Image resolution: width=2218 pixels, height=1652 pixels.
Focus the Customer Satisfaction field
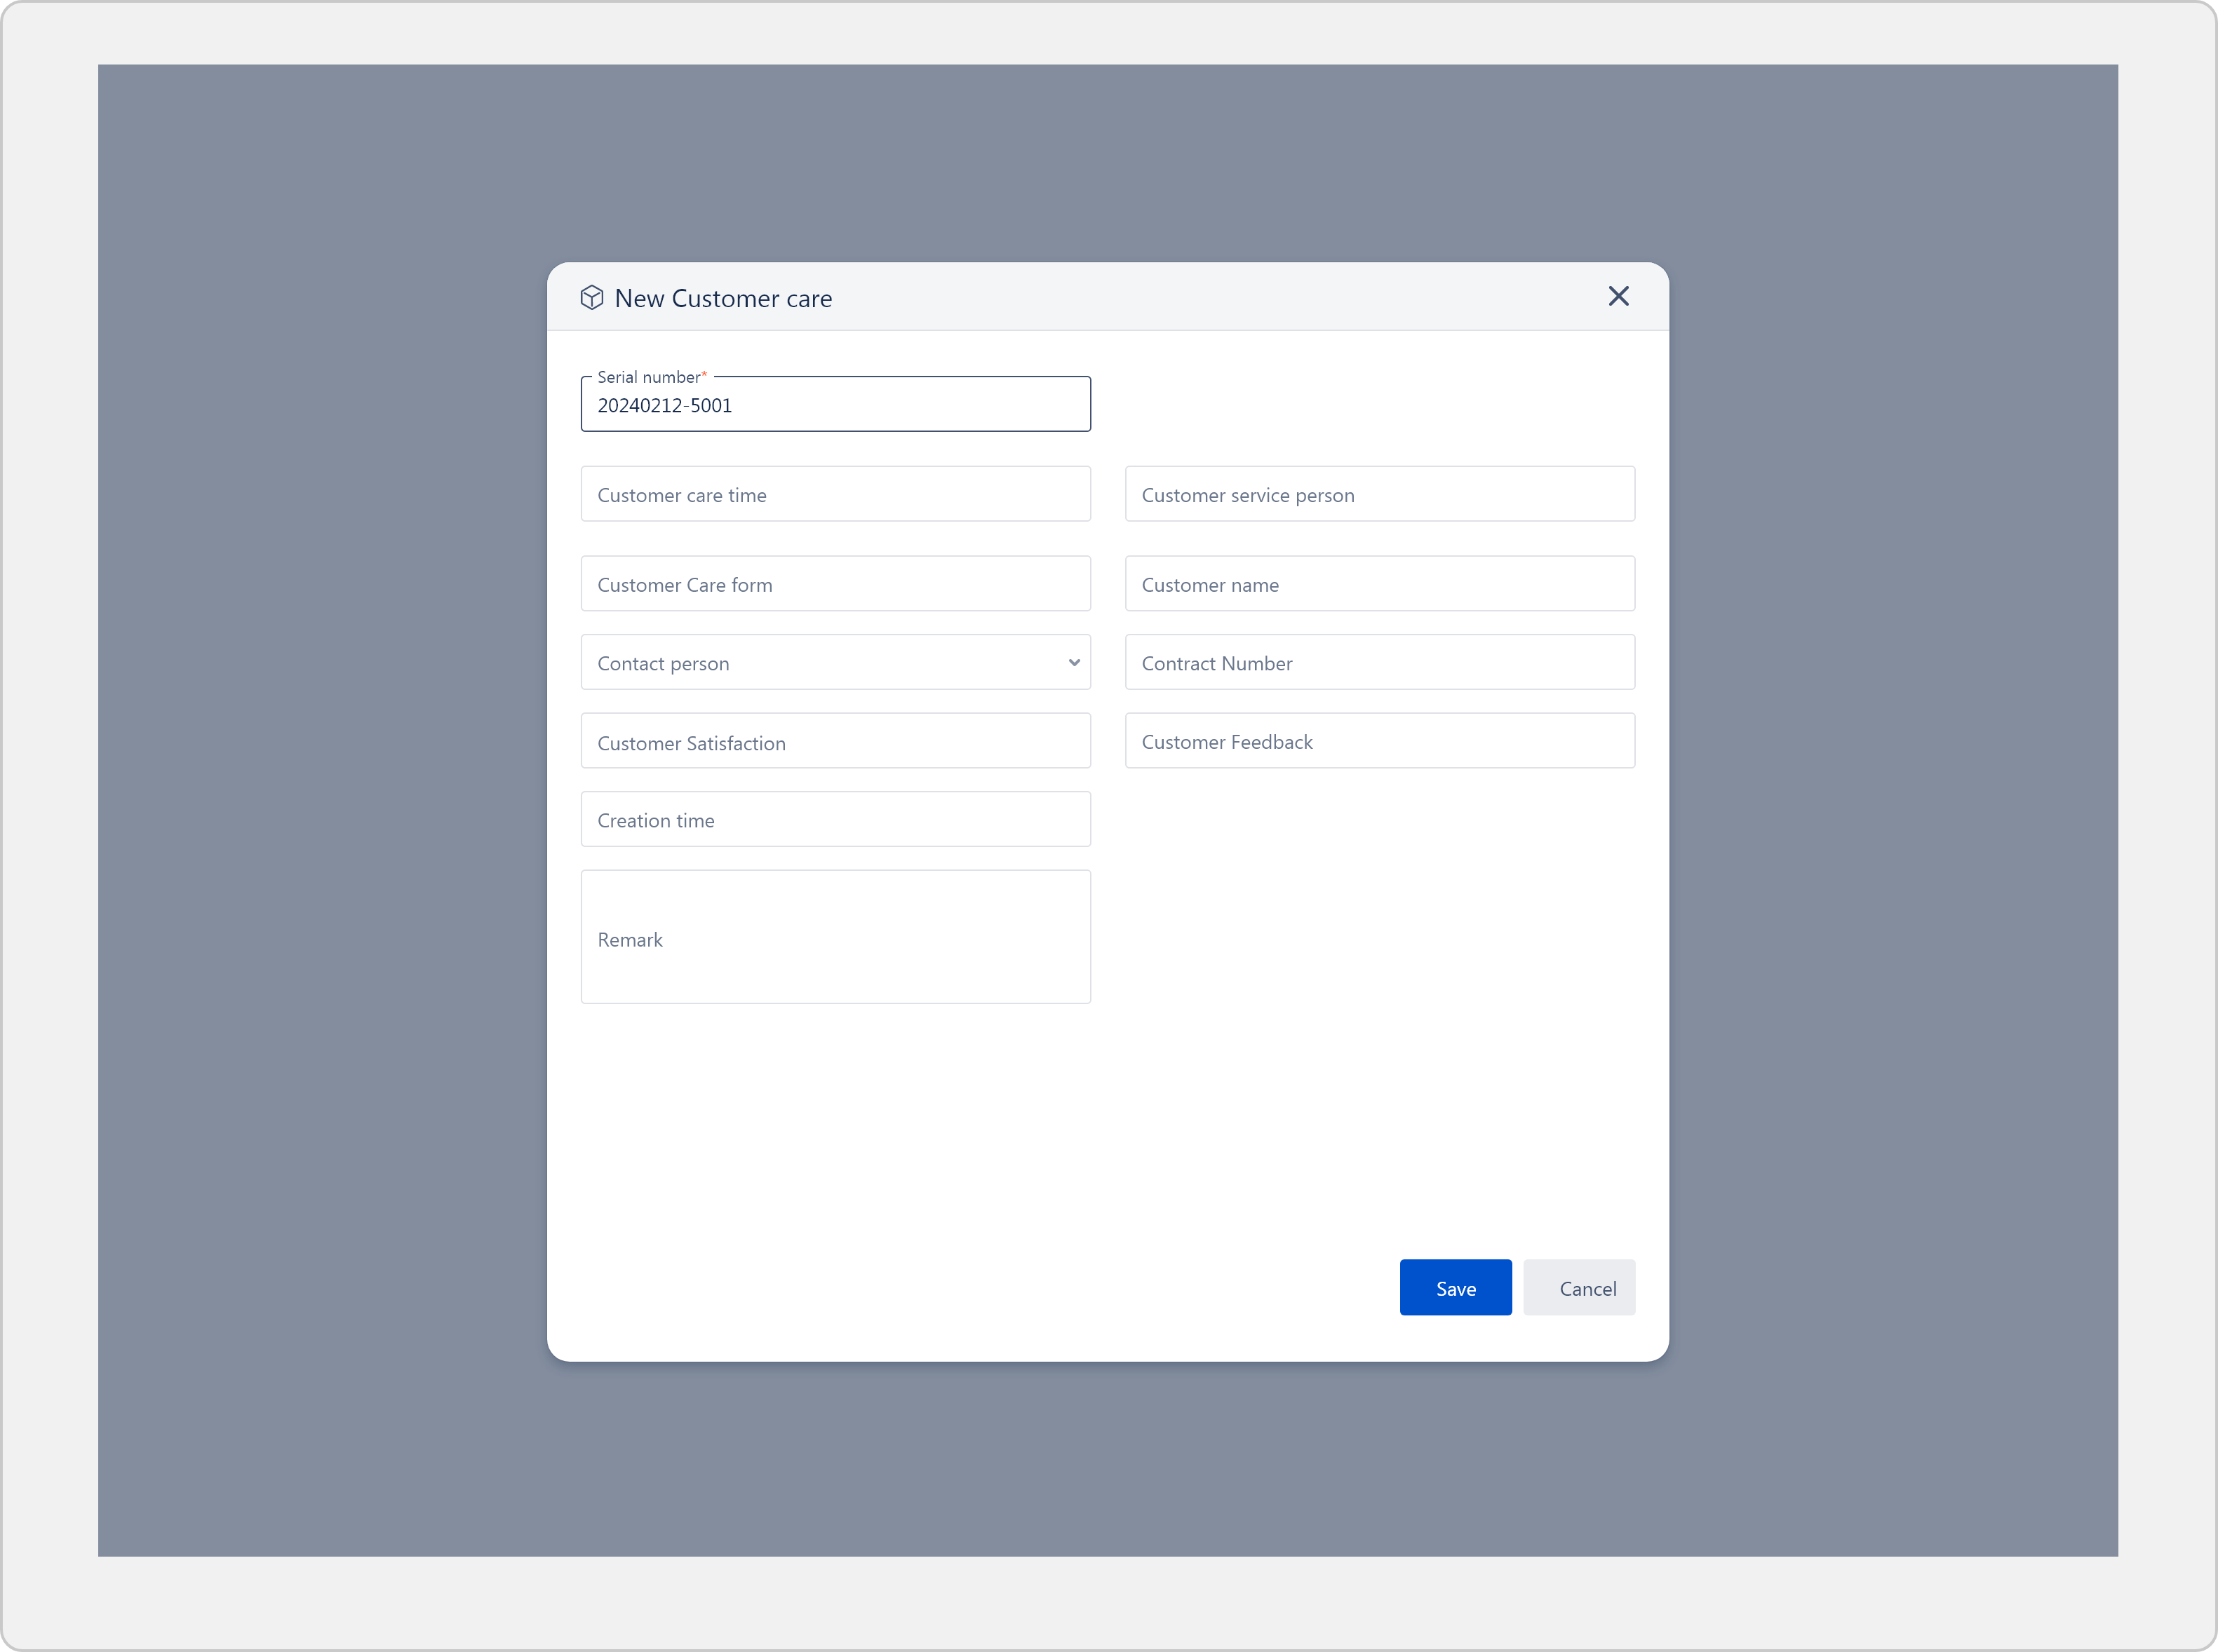coord(835,741)
